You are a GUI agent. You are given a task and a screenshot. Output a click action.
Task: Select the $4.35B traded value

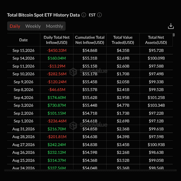click(123, 50)
